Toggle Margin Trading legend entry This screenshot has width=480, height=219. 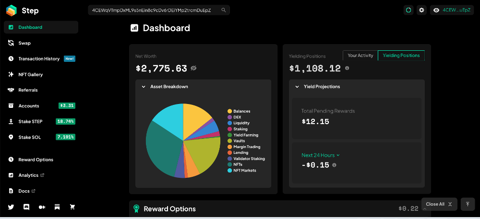tap(244, 147)
